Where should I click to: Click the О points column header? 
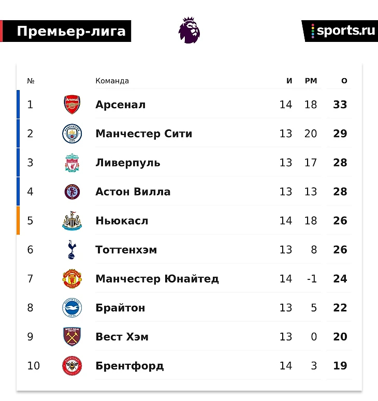(x=344, y=81)
